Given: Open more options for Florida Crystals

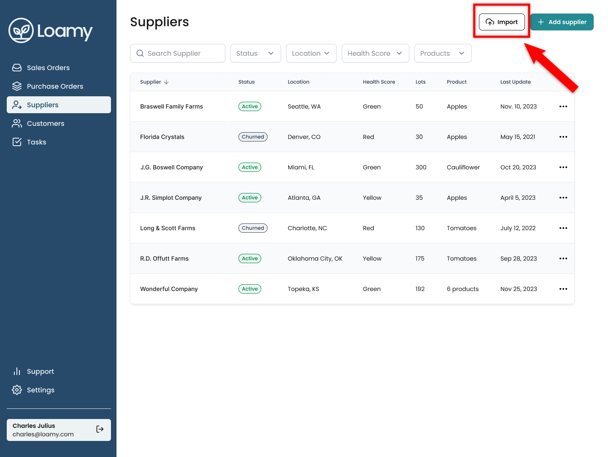Looking at the screenshot, I should [x=563, y=137].
